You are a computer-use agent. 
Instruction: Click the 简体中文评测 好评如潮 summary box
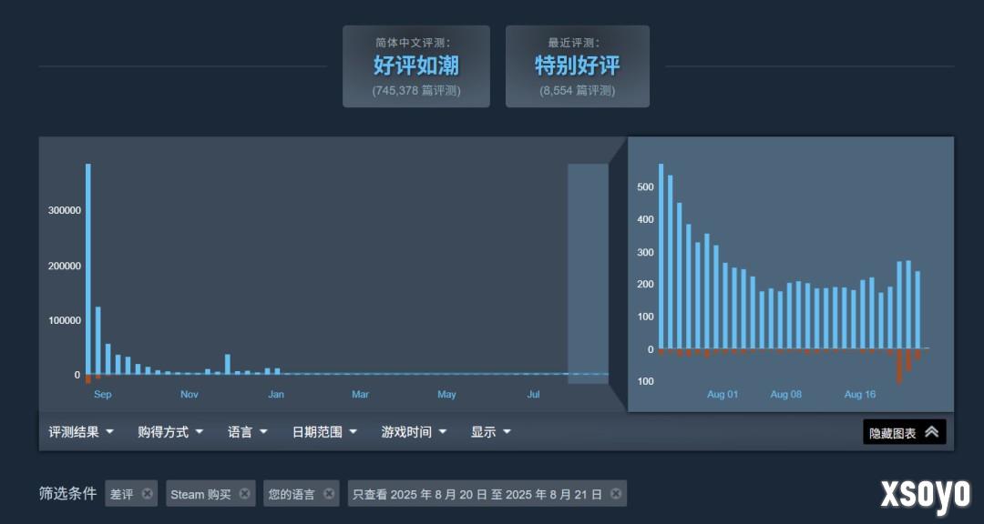(416, 66)
